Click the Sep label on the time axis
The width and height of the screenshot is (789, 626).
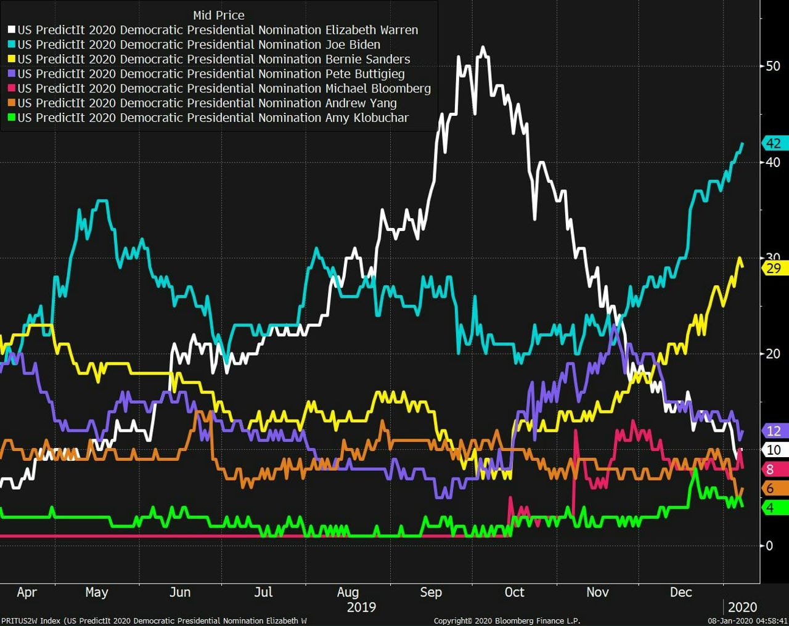(431, 592)
